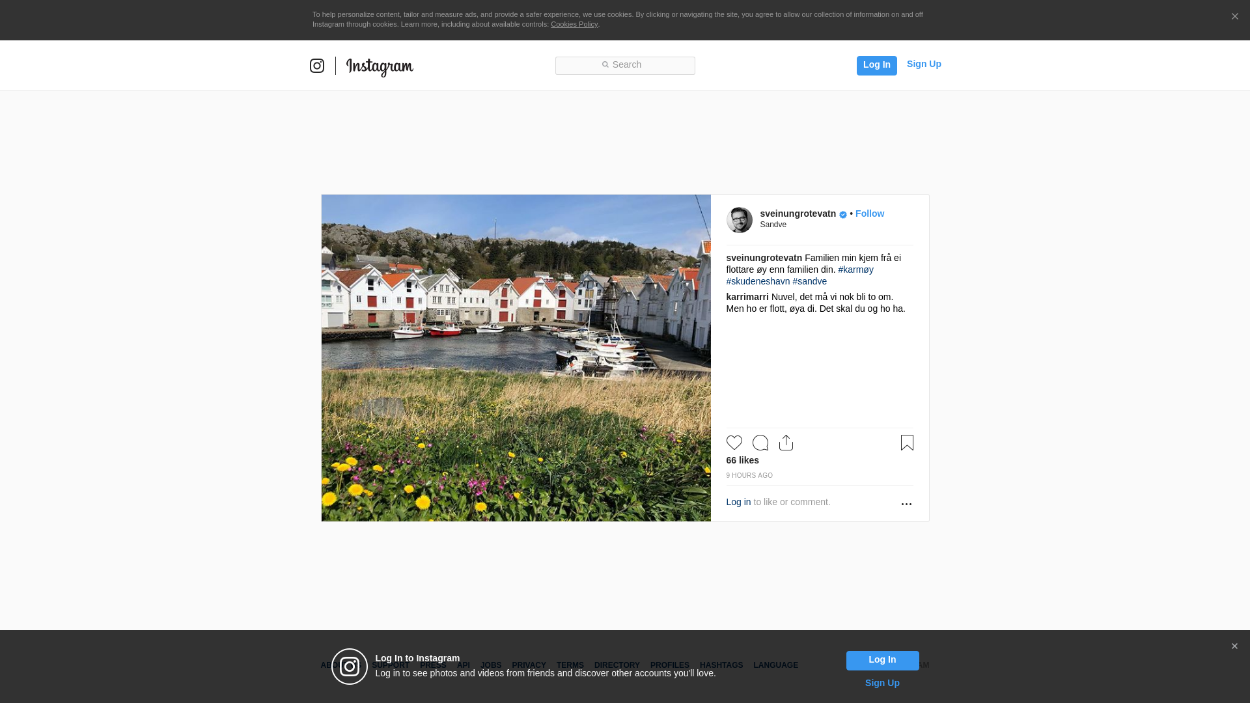The image size is (1250, 703).
Task: Close the Log In to Instagram bottom banner
Action: coord(1234,646)
